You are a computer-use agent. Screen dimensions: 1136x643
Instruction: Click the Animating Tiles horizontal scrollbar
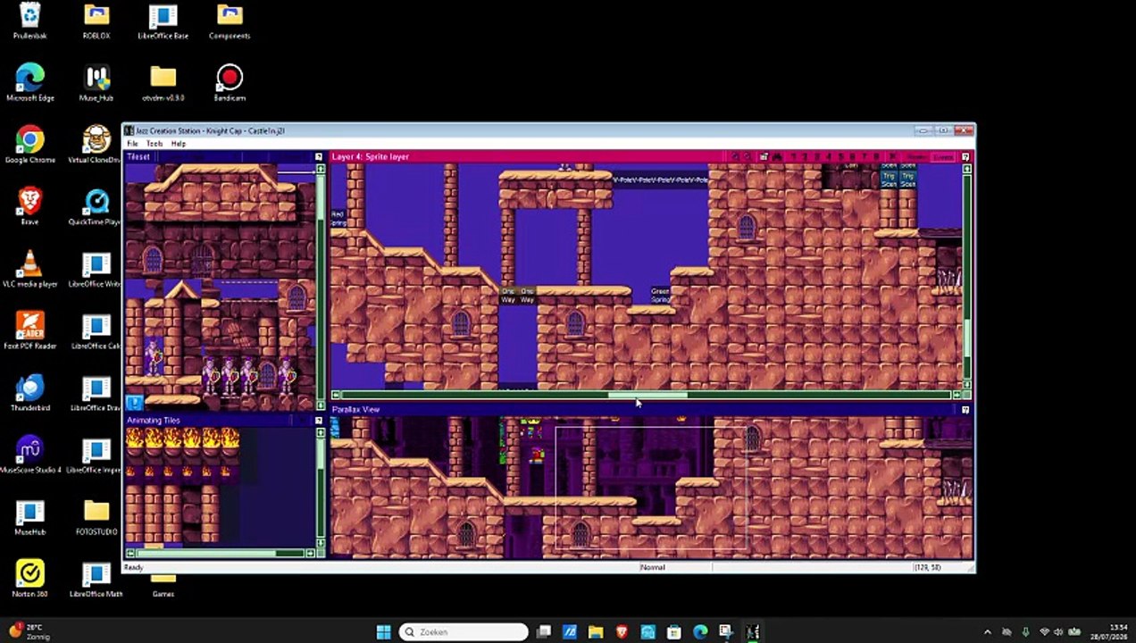(x=220, y=554)
